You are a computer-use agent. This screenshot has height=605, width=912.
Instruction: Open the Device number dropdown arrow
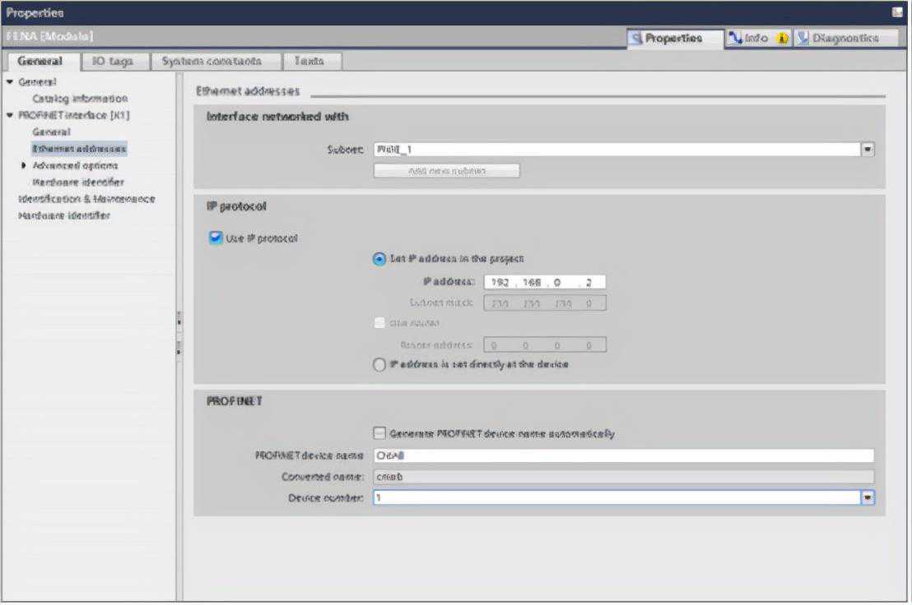pos(867,497)
